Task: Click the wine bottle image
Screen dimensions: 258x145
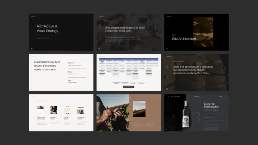Action: coord(186,114)
